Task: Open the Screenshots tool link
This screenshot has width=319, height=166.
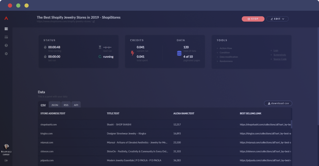Action: (x=280, y=55)
